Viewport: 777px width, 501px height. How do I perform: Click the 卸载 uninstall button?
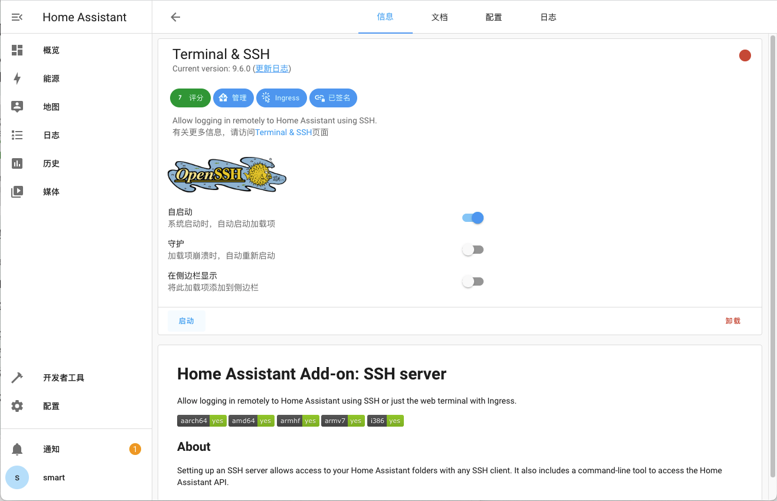pos(733,321)
